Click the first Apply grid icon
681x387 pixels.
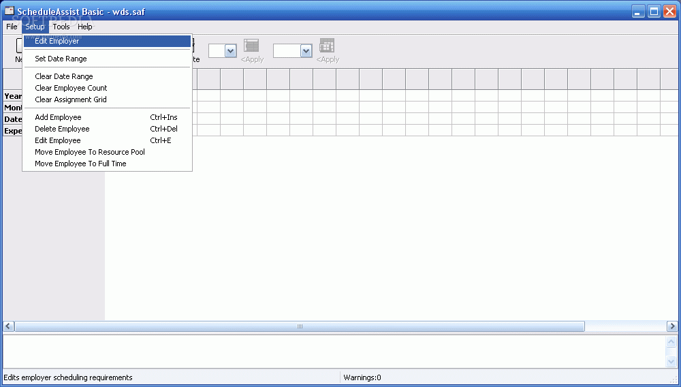251,46
